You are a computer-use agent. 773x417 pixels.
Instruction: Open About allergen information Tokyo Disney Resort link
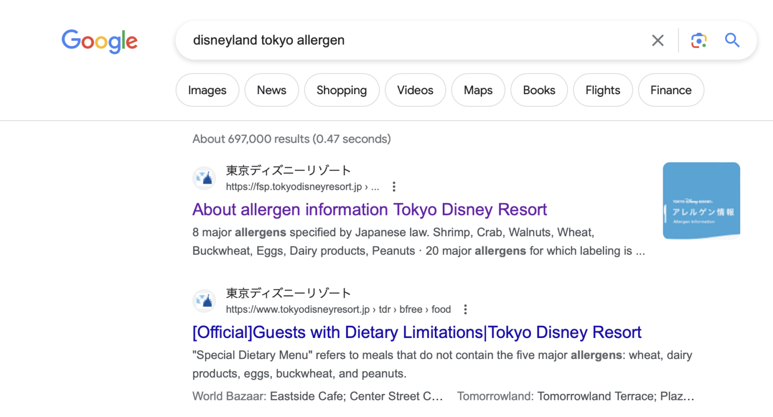pos(369,210)
